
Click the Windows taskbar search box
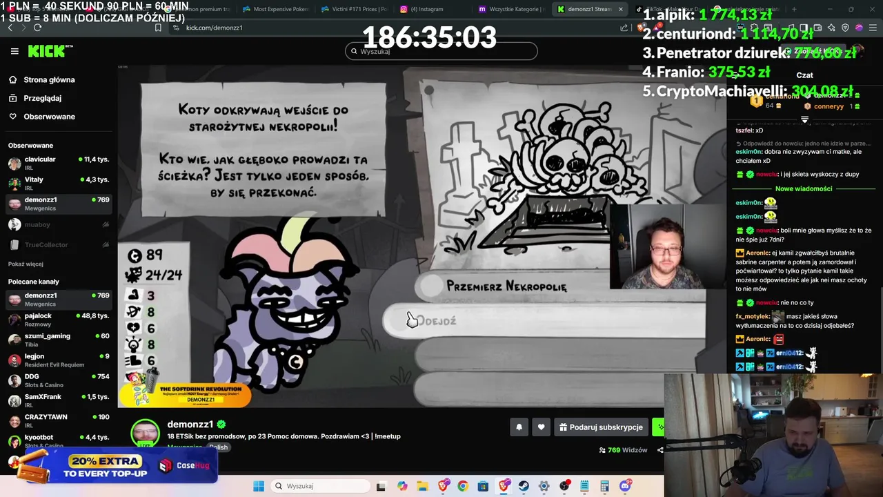coord(319,486)
